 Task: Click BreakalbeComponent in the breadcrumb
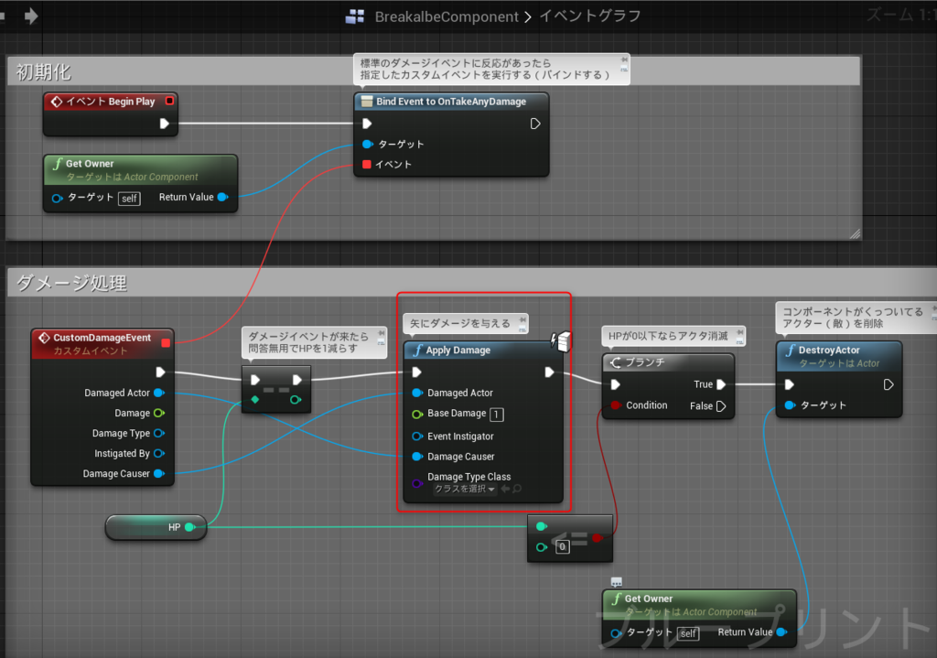(447, 16)
